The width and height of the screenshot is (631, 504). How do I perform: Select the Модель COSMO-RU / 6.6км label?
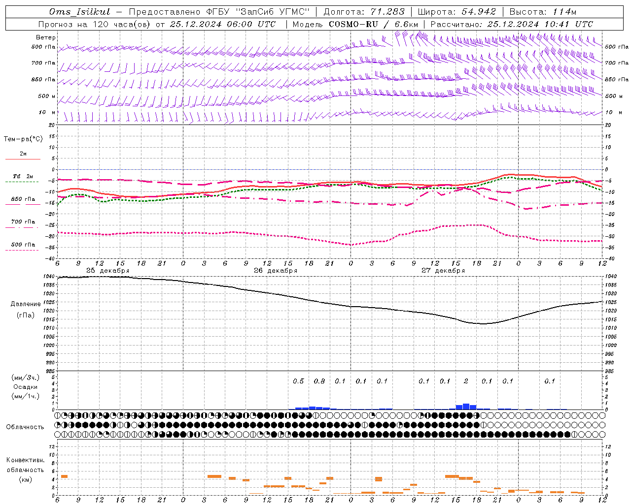[x=355, y=24]
